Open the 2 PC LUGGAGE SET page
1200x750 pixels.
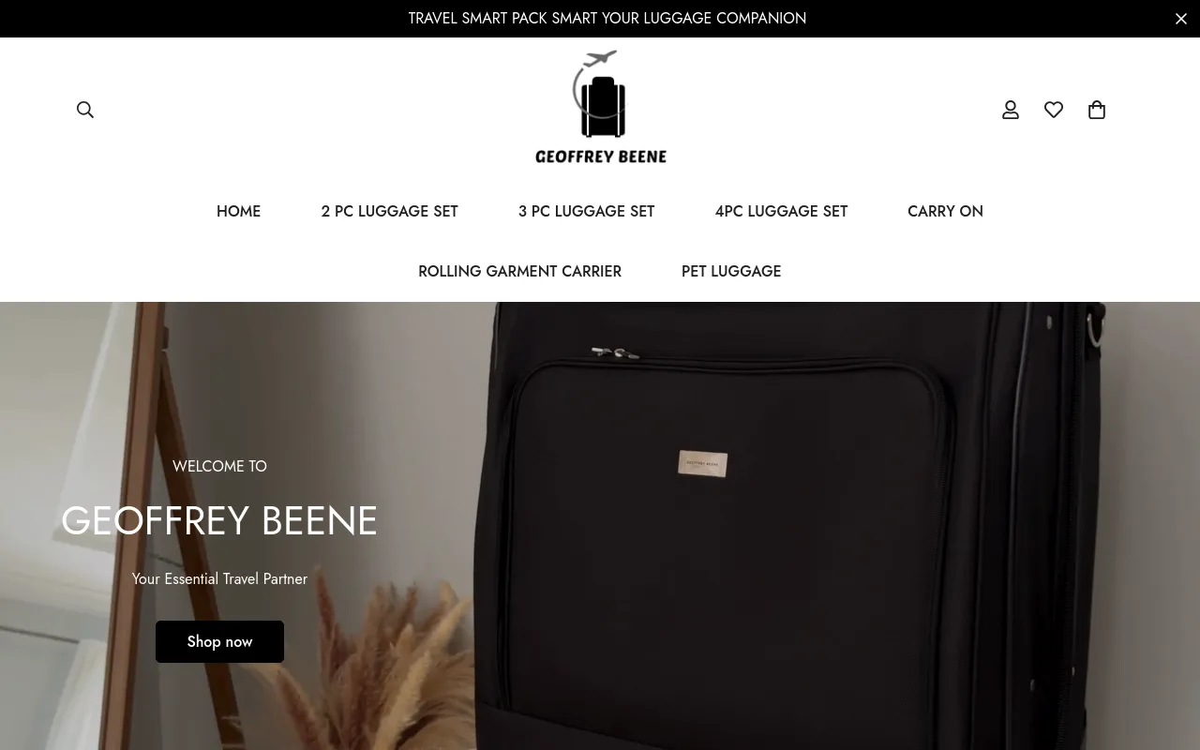(389, 212)
